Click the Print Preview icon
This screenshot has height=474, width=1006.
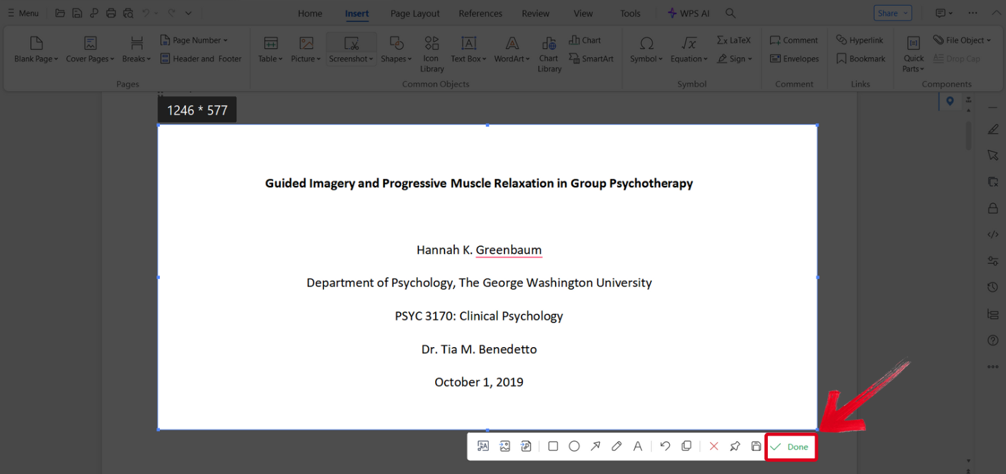tap(128, 13)
